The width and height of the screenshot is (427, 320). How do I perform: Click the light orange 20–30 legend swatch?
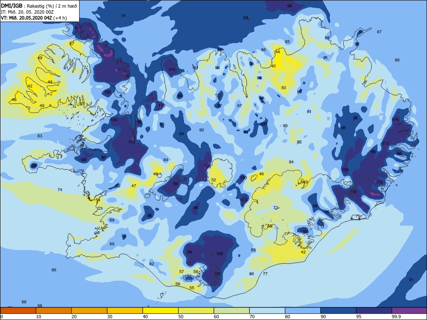pos(89,311)
